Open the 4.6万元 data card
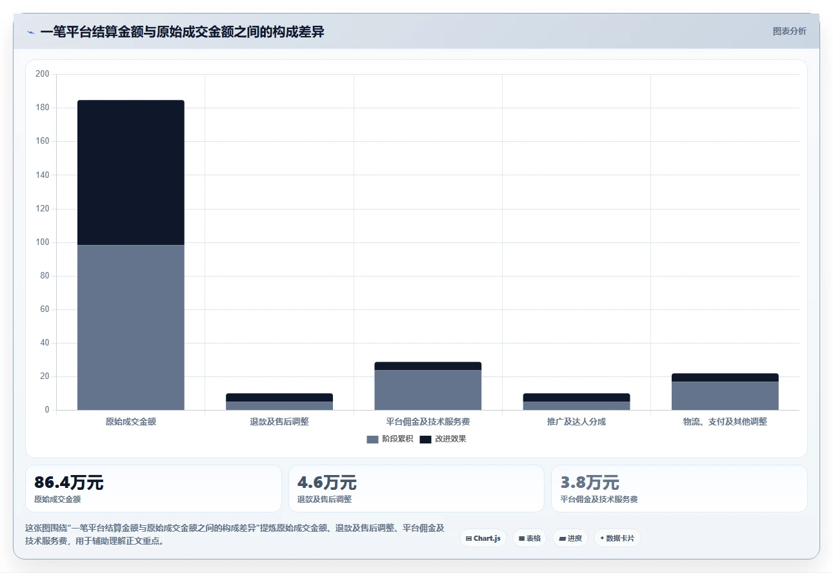Viewport: 833px width, 573px height. click(x=416, y=489)
